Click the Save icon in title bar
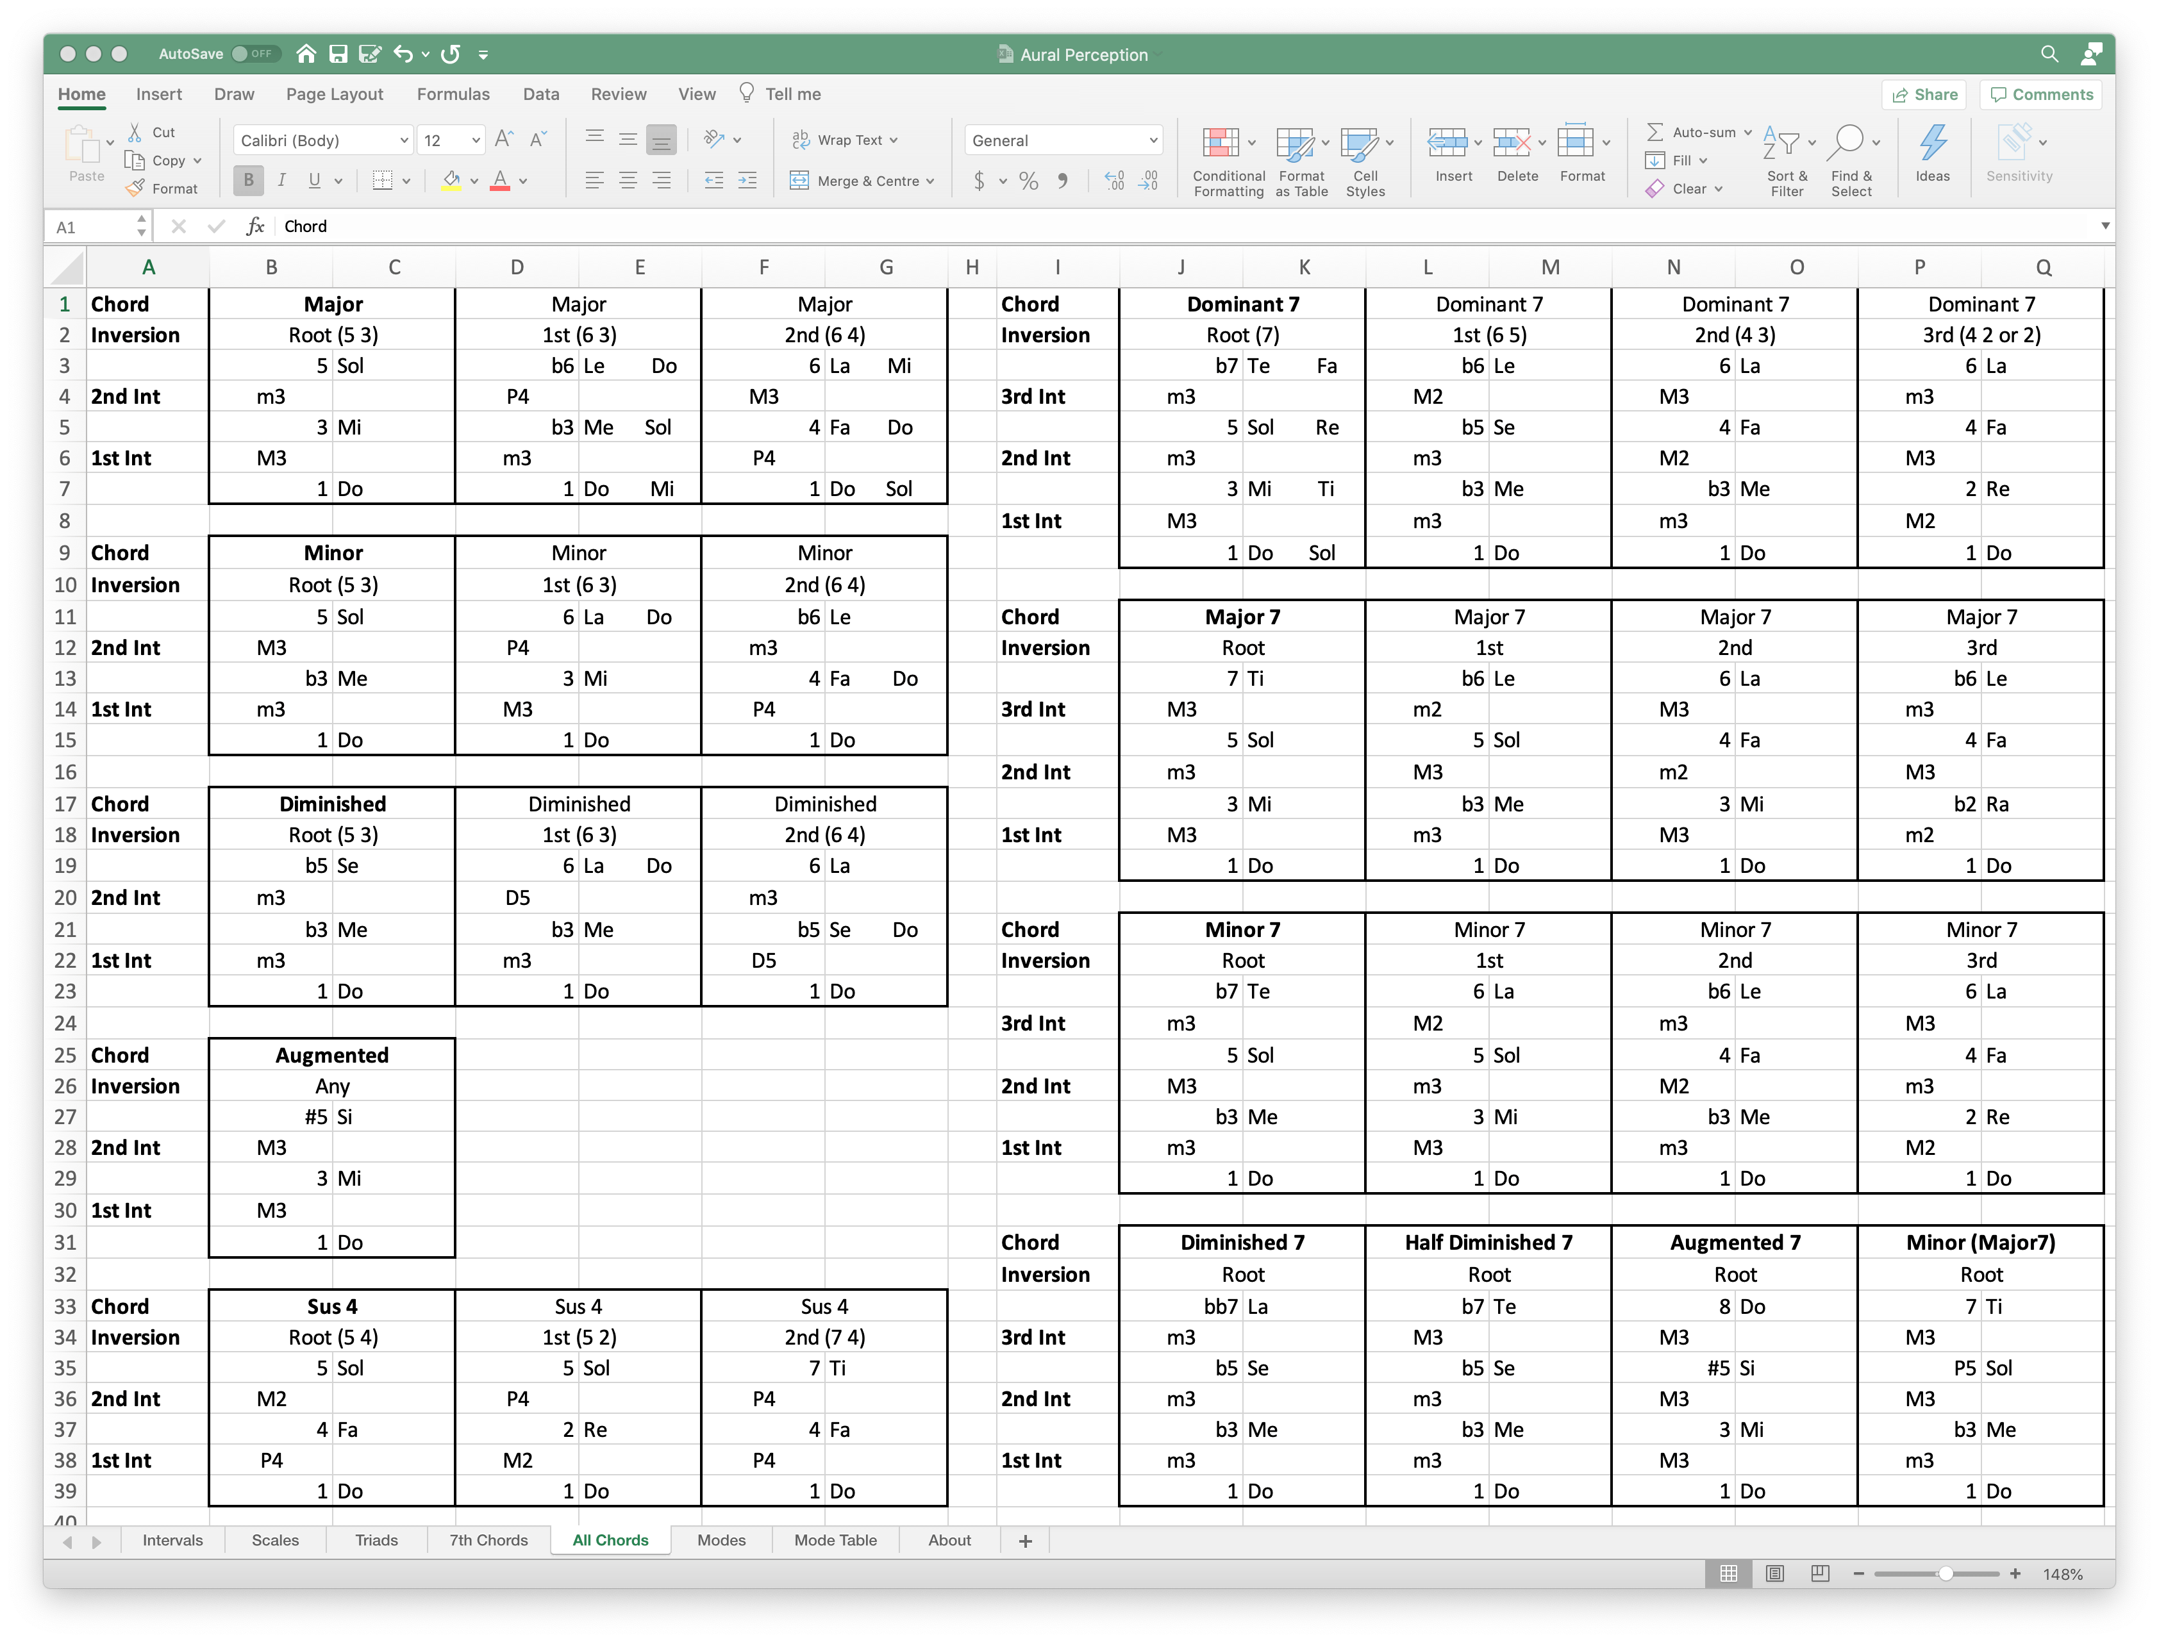 click(x=338, y=54)
